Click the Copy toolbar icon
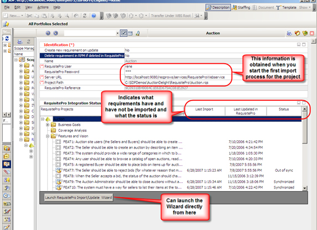 [37, 16]
